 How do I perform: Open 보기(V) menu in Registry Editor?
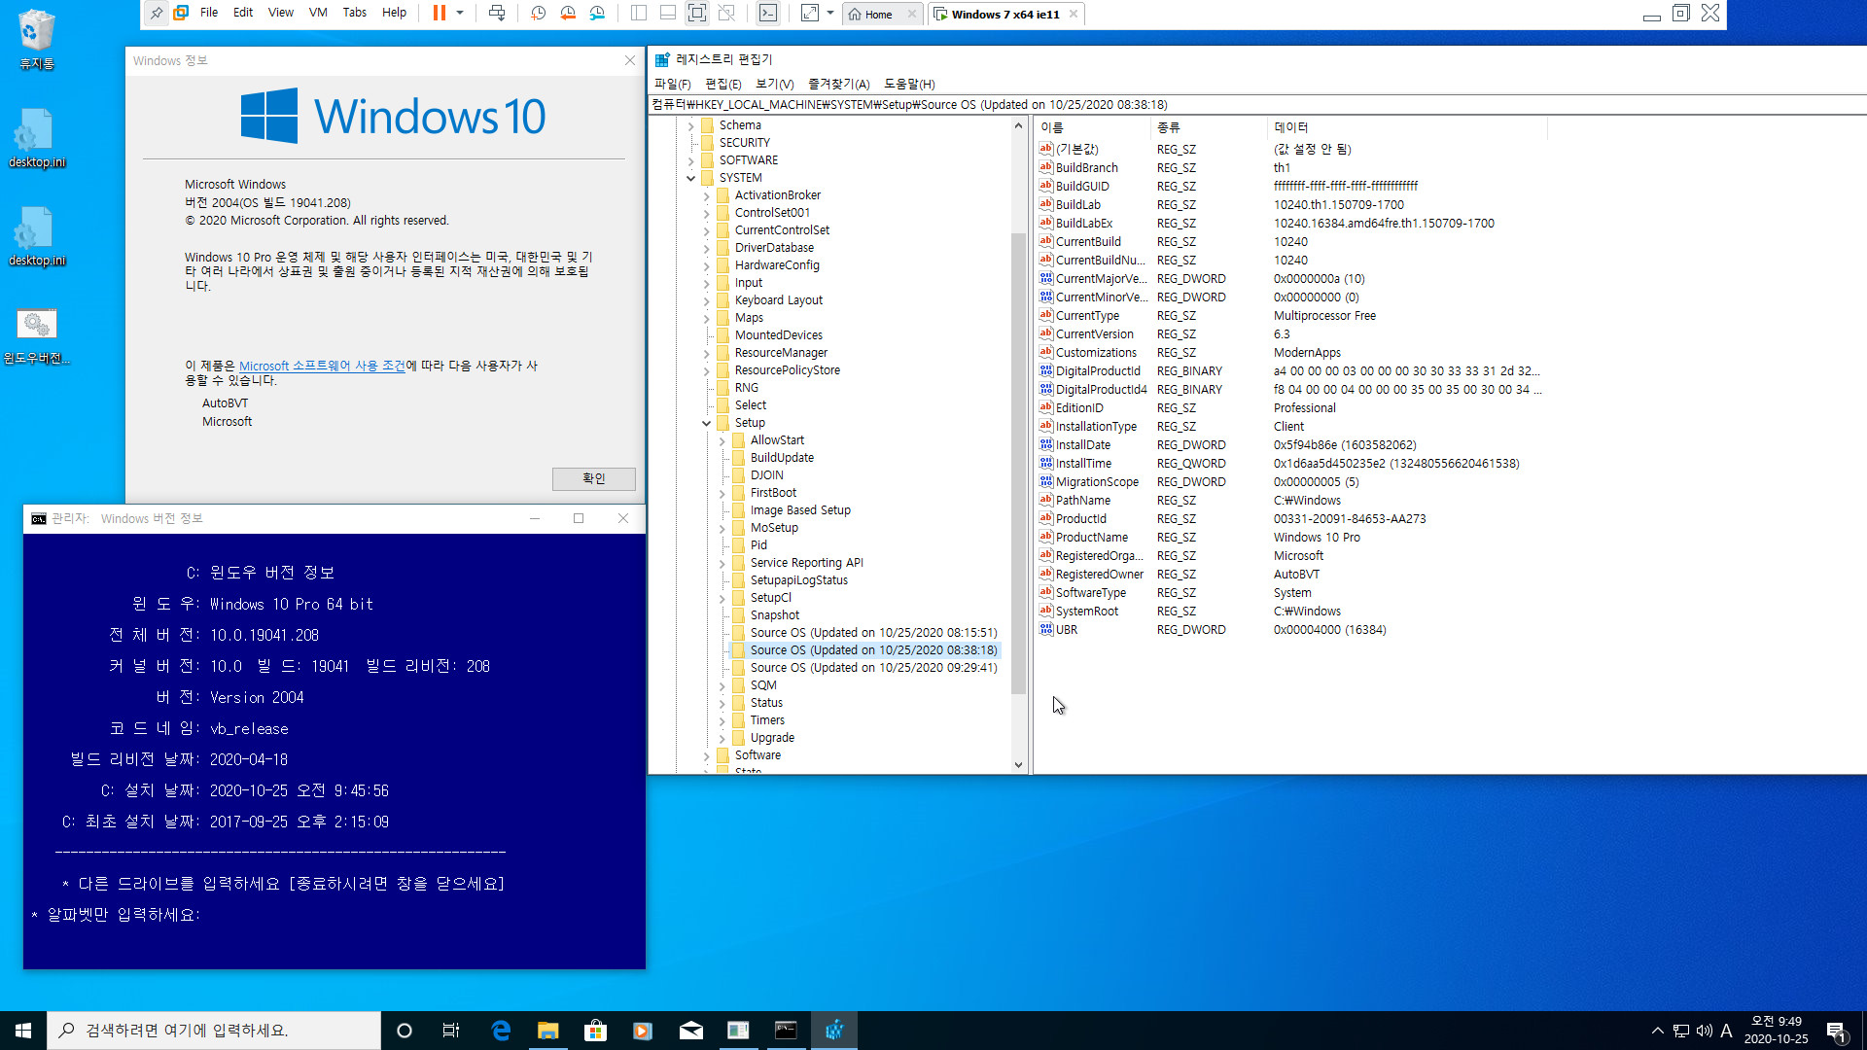tap(774, 84)
